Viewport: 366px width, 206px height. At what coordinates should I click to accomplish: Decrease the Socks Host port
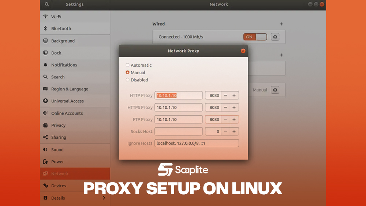[225, 131]
